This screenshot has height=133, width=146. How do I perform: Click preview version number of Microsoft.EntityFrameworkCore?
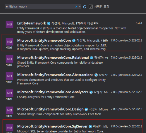tap(126, 41)
